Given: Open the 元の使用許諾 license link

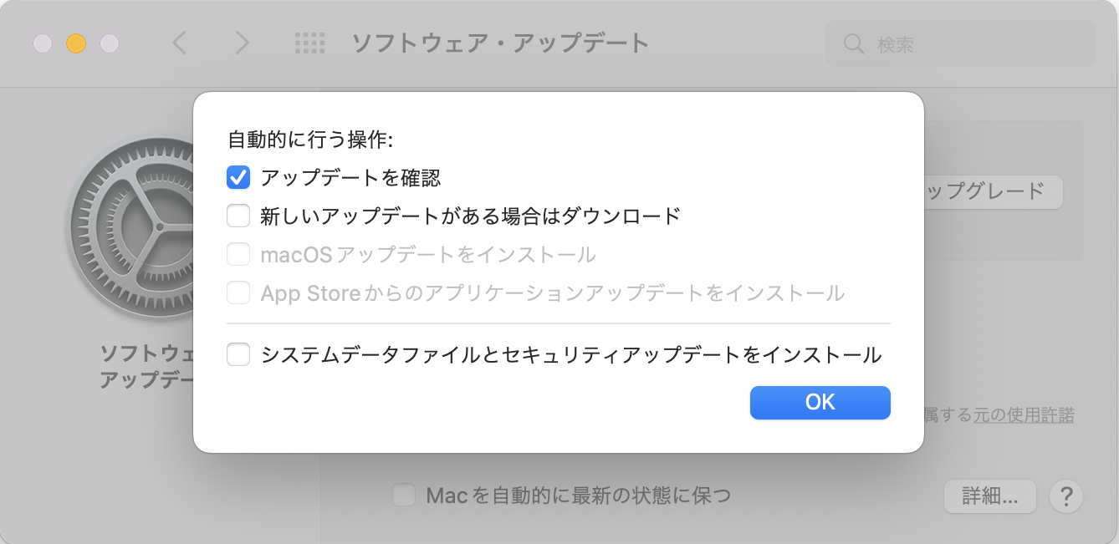Looking at the screenshot, I should click(x=1024, y=414).
